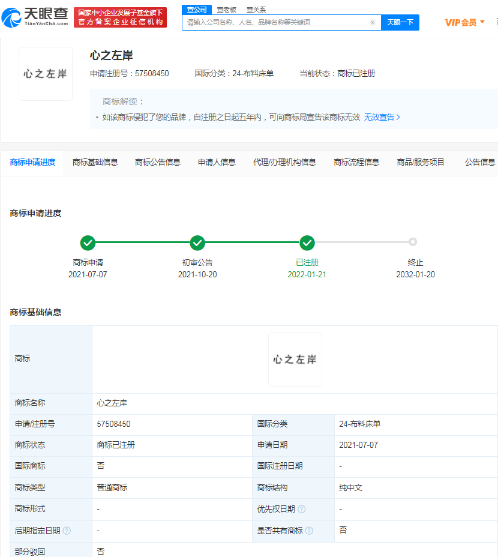Switch to the 查老板 search tab
Image resolution: width=498 pixels, height=557 pixels.
tap(227, 10)
